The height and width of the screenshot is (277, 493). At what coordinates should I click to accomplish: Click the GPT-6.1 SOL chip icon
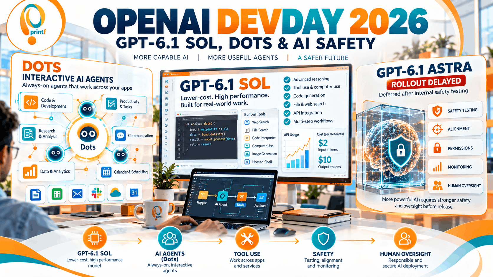(94, 238)
